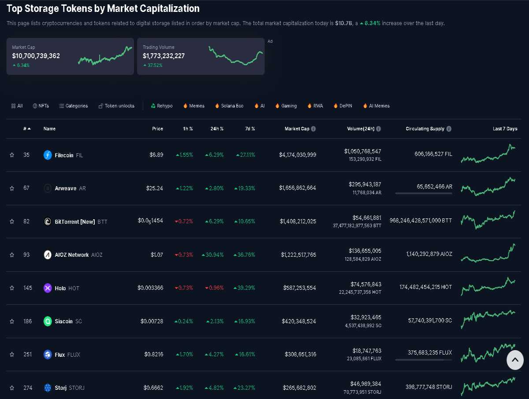Toggle the Siacoin watchlist star
The width and height of the screenshot is (529, 399).
pos(12,321)
